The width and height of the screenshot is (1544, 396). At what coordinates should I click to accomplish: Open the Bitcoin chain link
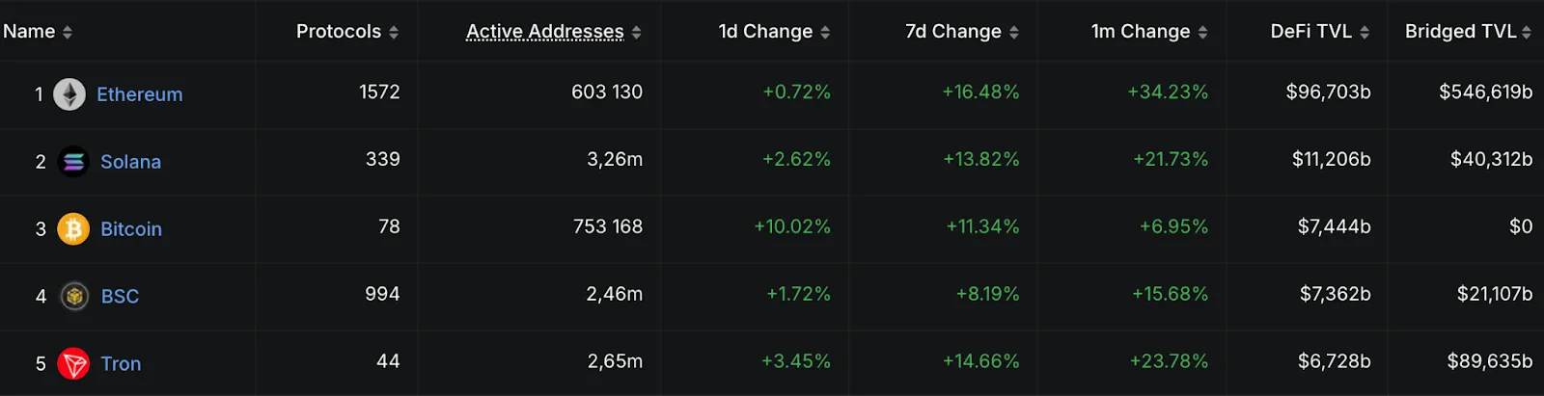pyautogui.click(x=131, y=229)
